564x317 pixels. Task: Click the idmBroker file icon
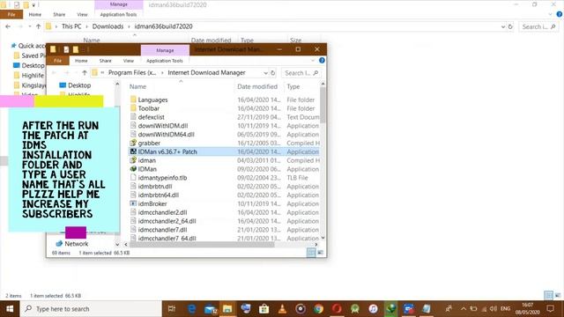(x=133, y=203)
